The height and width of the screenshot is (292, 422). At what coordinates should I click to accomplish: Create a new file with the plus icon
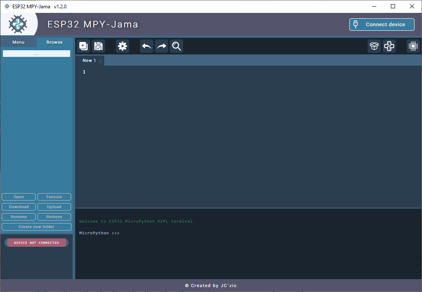tap(83, 46)
